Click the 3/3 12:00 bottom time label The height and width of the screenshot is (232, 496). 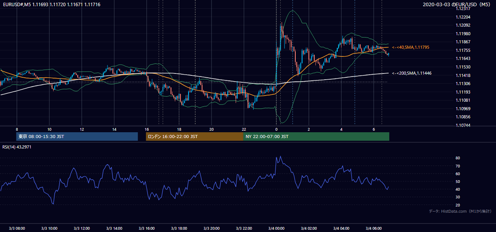click(x=82, y=228)
